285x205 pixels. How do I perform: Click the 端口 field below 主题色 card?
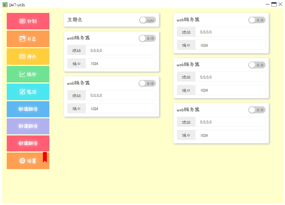coord(120,64)
